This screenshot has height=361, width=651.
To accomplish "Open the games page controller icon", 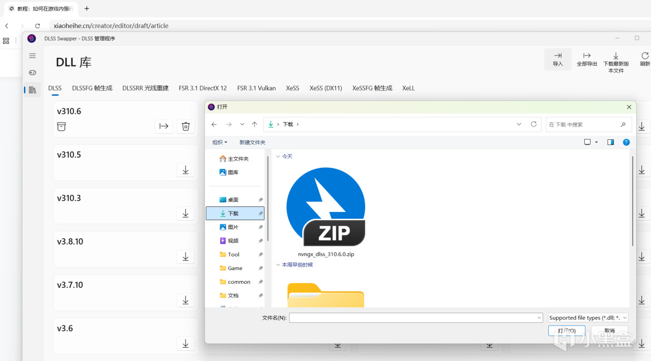I will (33, 73).
